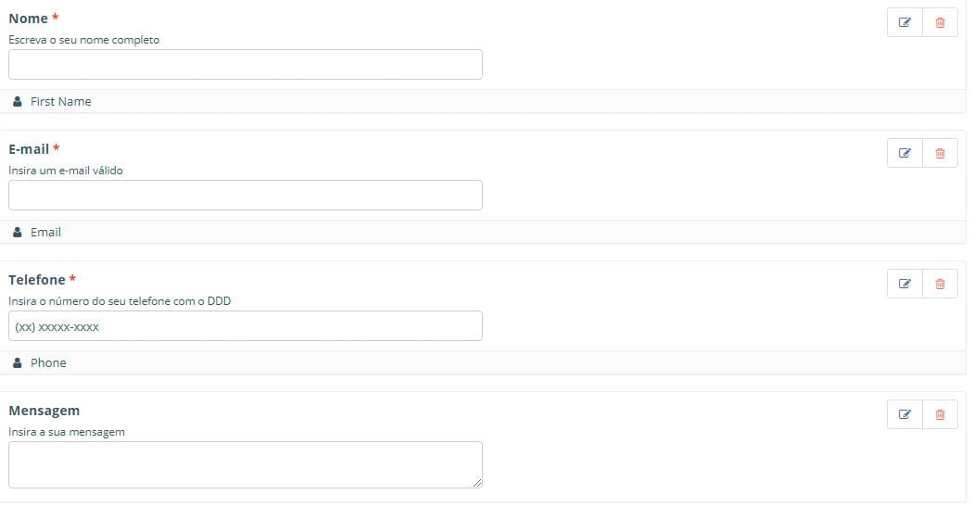The width and height of the screenshot is (974, 507).
Task: Click the person icon beside Email mapping
Action: 18,233
